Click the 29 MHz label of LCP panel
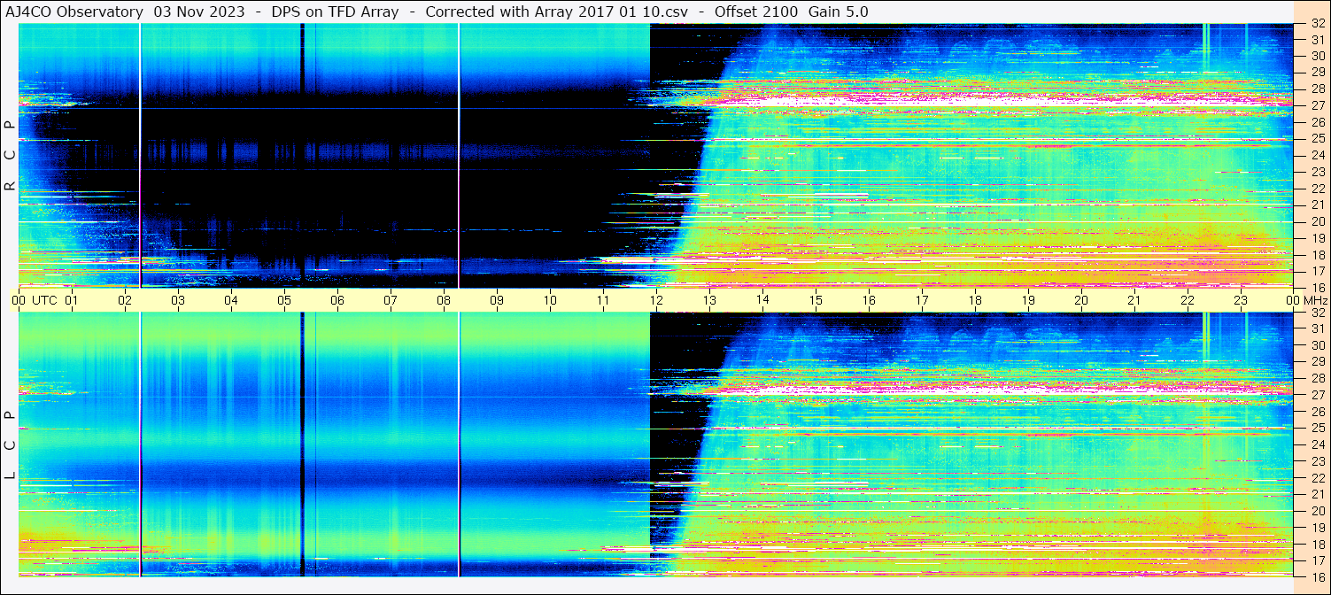 (x=1317, y=362)
